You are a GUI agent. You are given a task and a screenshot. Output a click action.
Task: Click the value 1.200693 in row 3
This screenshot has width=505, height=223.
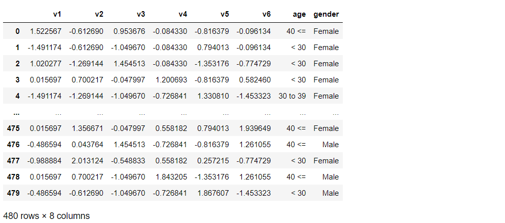click(x=171, y=80)
